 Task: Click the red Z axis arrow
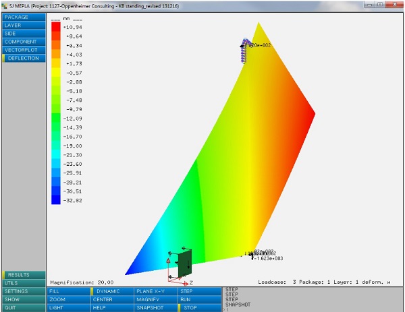click(185, 284)
